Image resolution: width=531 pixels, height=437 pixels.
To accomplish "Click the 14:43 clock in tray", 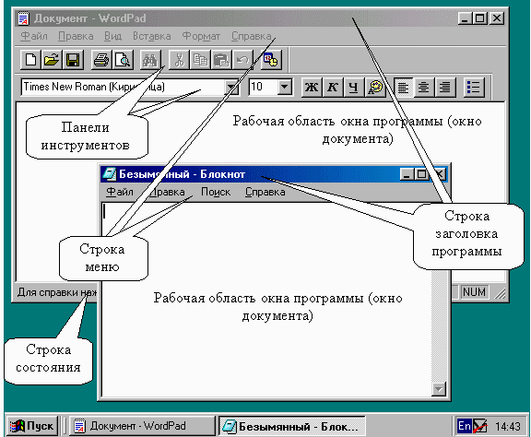I will [507, 426].
